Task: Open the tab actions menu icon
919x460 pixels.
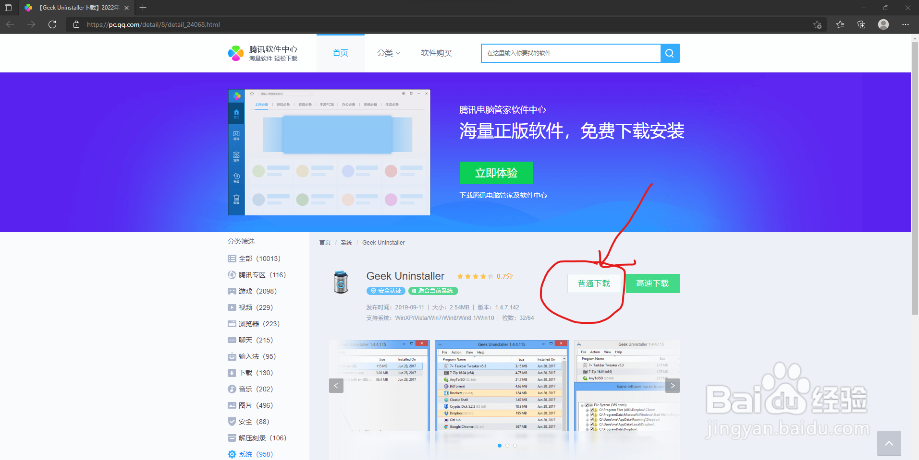Action: 8,8
